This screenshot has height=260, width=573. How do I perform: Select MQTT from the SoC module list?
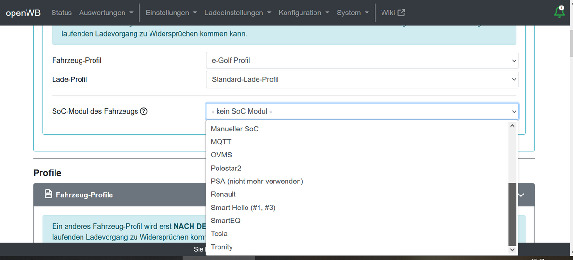(357, 142)
